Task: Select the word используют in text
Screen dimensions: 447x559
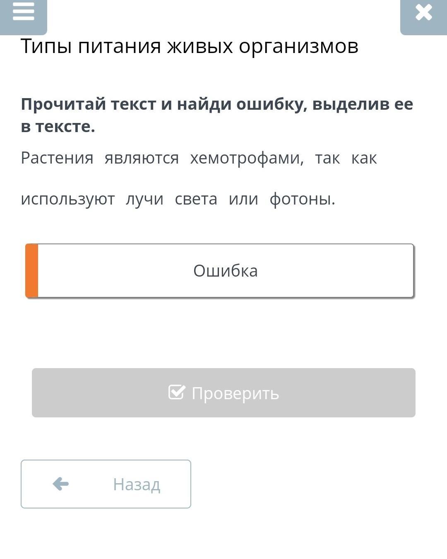Action: click(x=68, y=199)
